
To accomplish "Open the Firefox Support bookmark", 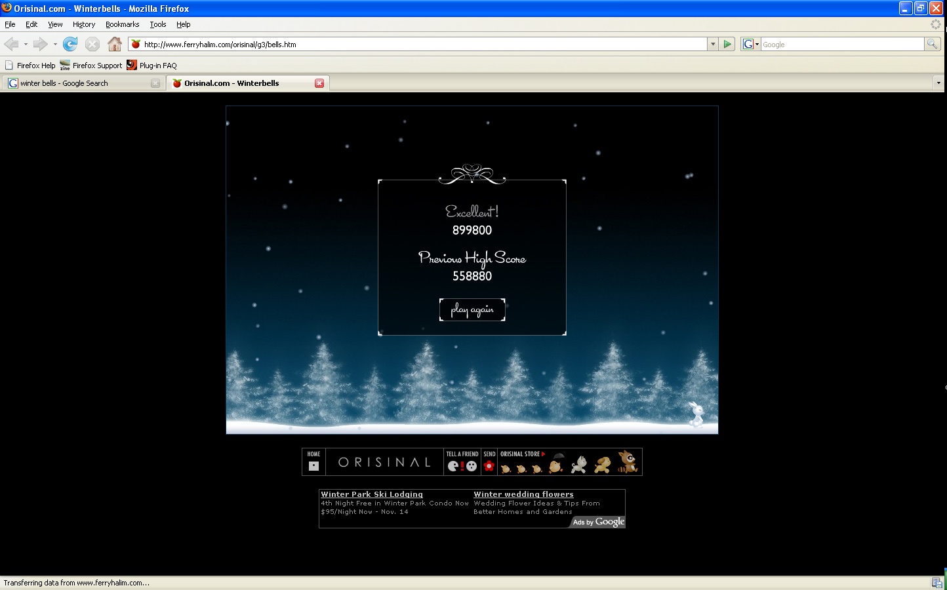I will 91,65.
